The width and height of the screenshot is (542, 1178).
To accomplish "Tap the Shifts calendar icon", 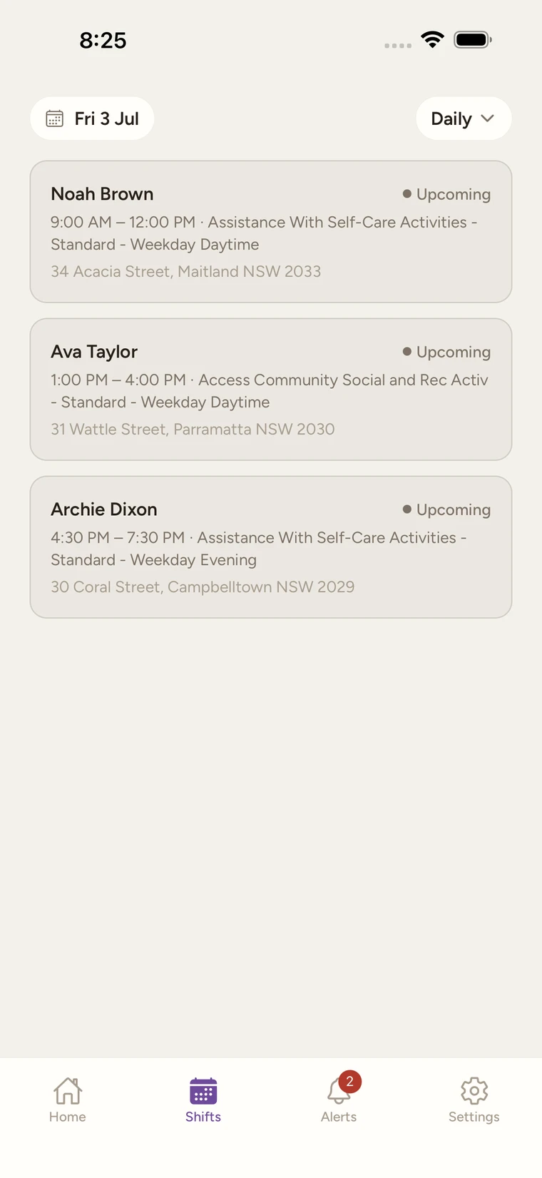I will (x=203, y=1091).
